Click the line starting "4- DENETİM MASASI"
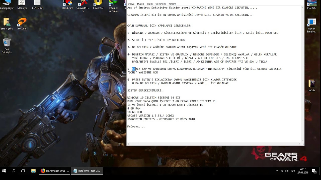The width and height of the screenshot is (321, 180). pyautogui.click(x=202, y=54)
